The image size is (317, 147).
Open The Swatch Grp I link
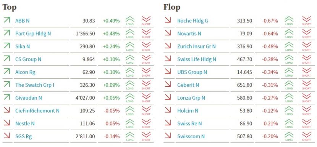coord(35,85)
